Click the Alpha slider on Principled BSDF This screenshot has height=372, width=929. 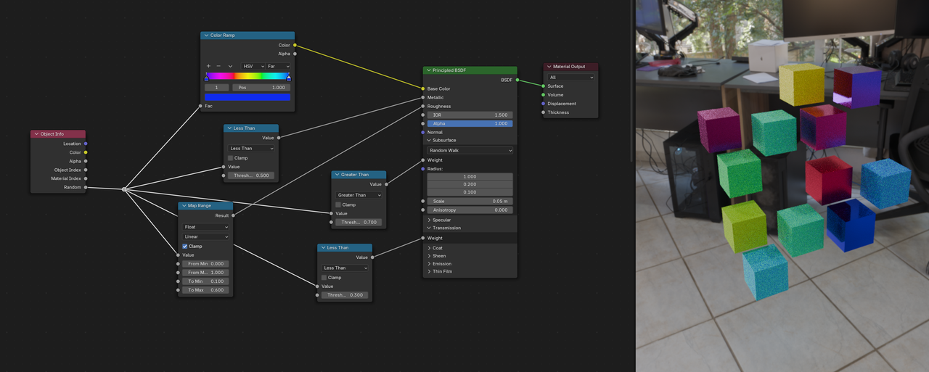tap(470, 123)
